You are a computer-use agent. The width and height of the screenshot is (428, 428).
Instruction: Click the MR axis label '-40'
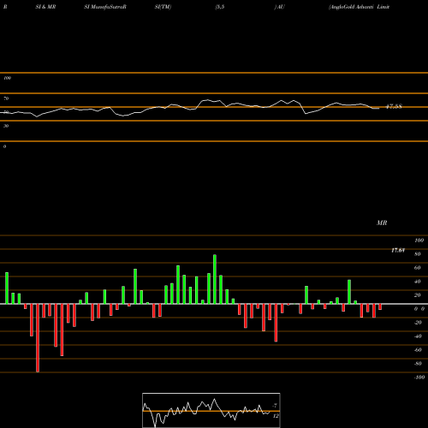[x=418, y=336]
